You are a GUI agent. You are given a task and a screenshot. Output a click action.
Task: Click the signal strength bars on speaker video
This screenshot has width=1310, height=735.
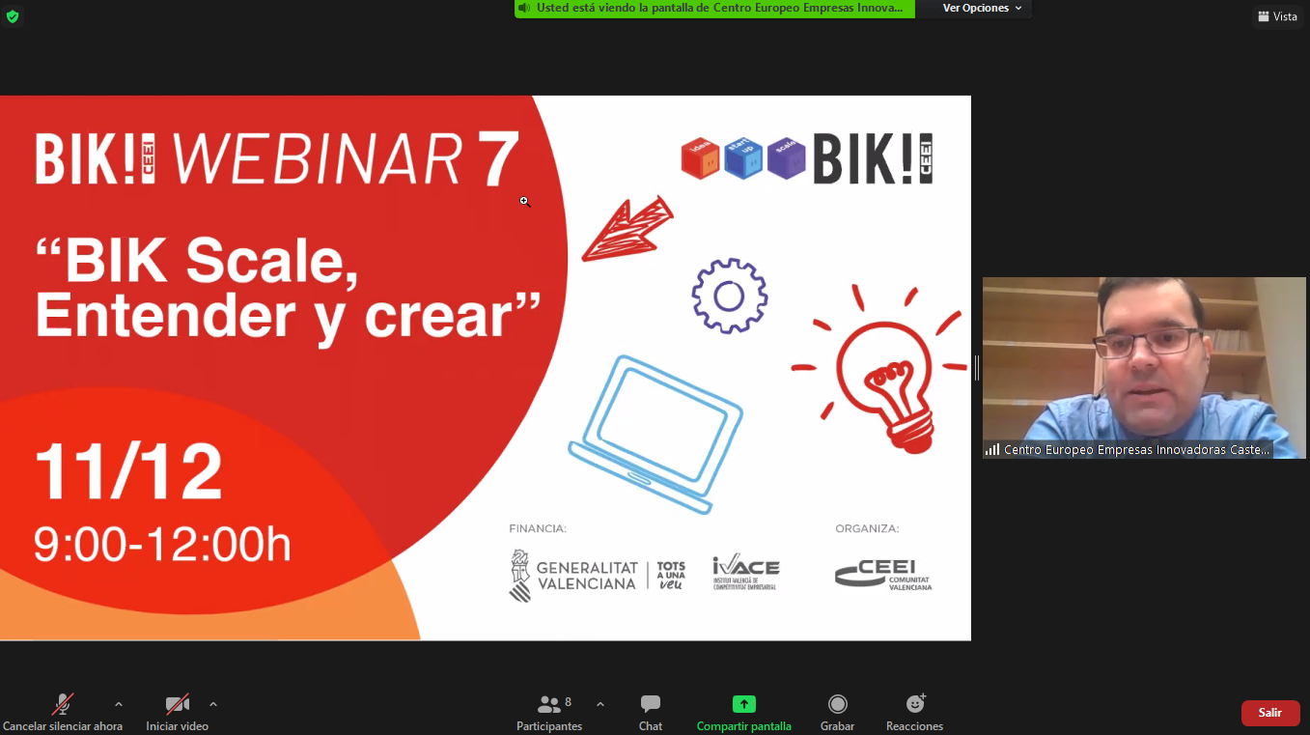click(x=992, y=450)
